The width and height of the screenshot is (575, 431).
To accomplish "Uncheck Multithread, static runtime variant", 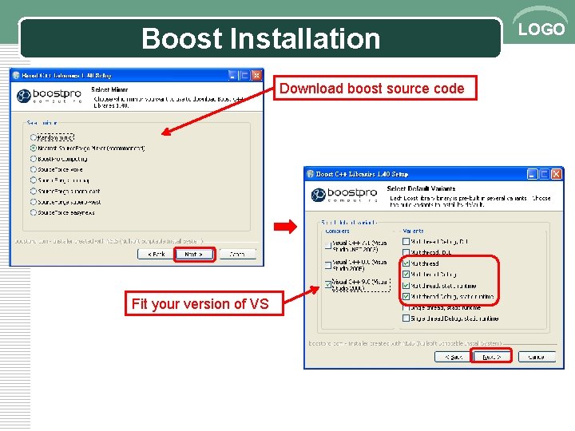I will [406, 286].
